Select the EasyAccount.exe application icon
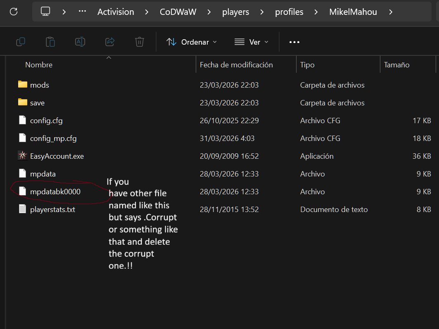 tap(22, 156)
